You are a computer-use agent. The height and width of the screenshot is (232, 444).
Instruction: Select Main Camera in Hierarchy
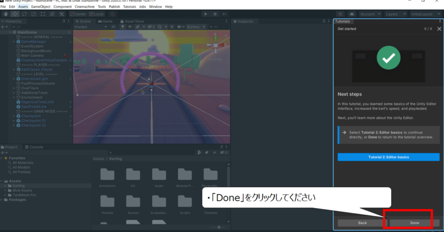coord(32,56)
